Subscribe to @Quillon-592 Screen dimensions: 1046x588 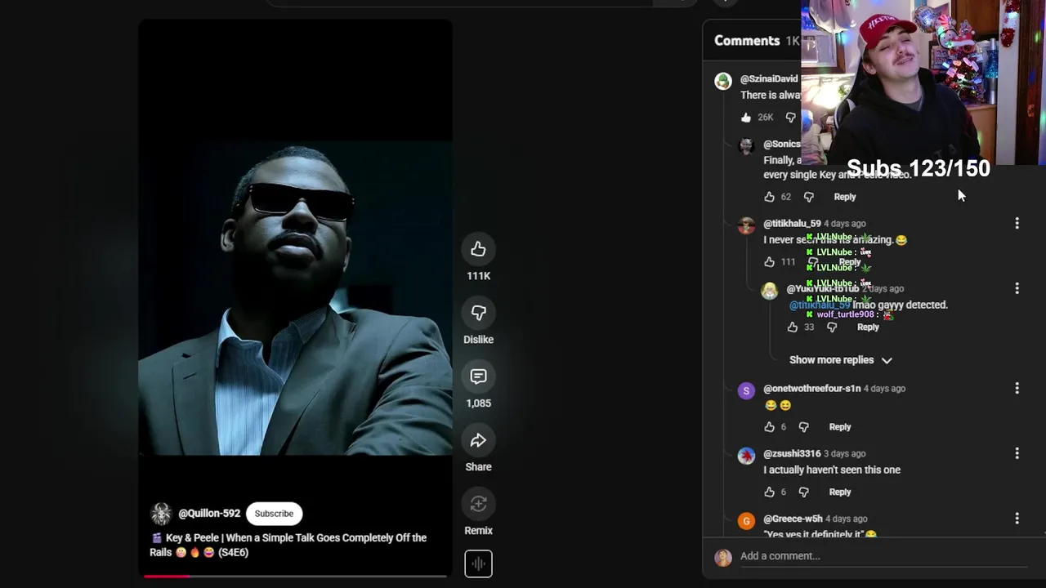click(274, 514)
